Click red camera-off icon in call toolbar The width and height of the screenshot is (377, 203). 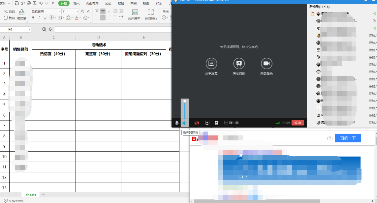(197, 123)
